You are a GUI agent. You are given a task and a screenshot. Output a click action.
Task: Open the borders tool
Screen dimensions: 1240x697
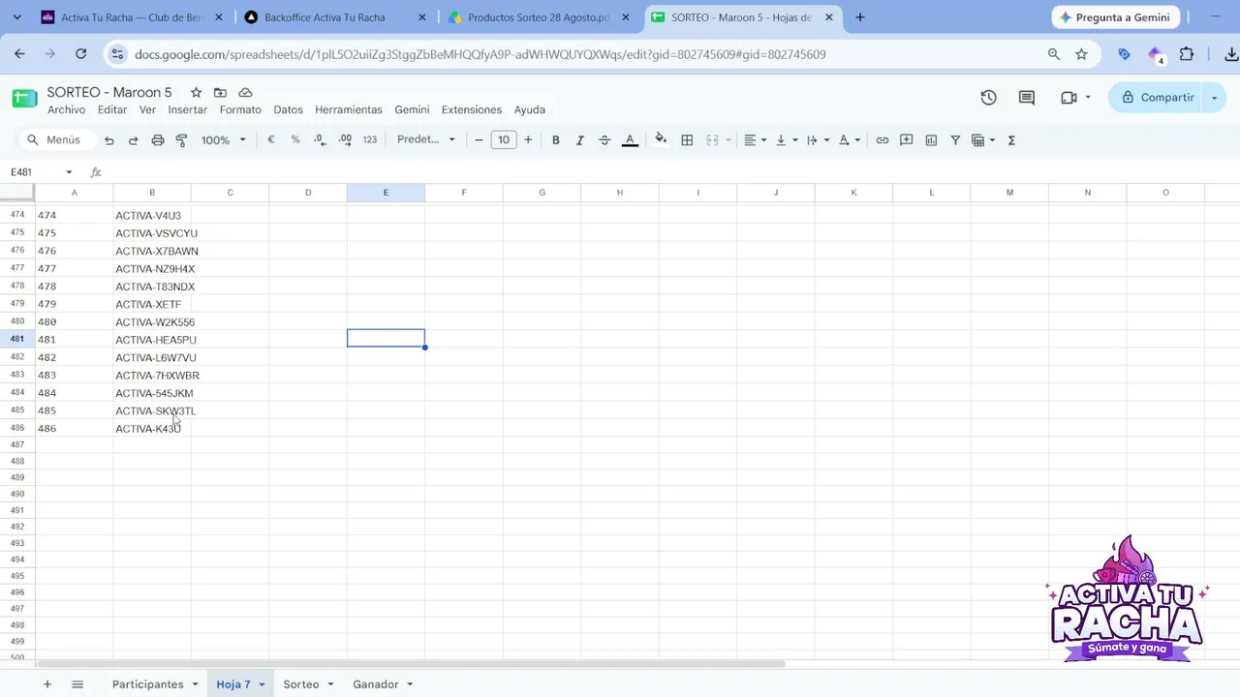coord(687,140)
